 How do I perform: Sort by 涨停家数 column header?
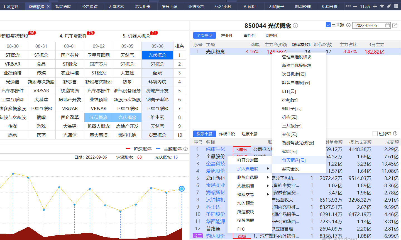[301, 44]
